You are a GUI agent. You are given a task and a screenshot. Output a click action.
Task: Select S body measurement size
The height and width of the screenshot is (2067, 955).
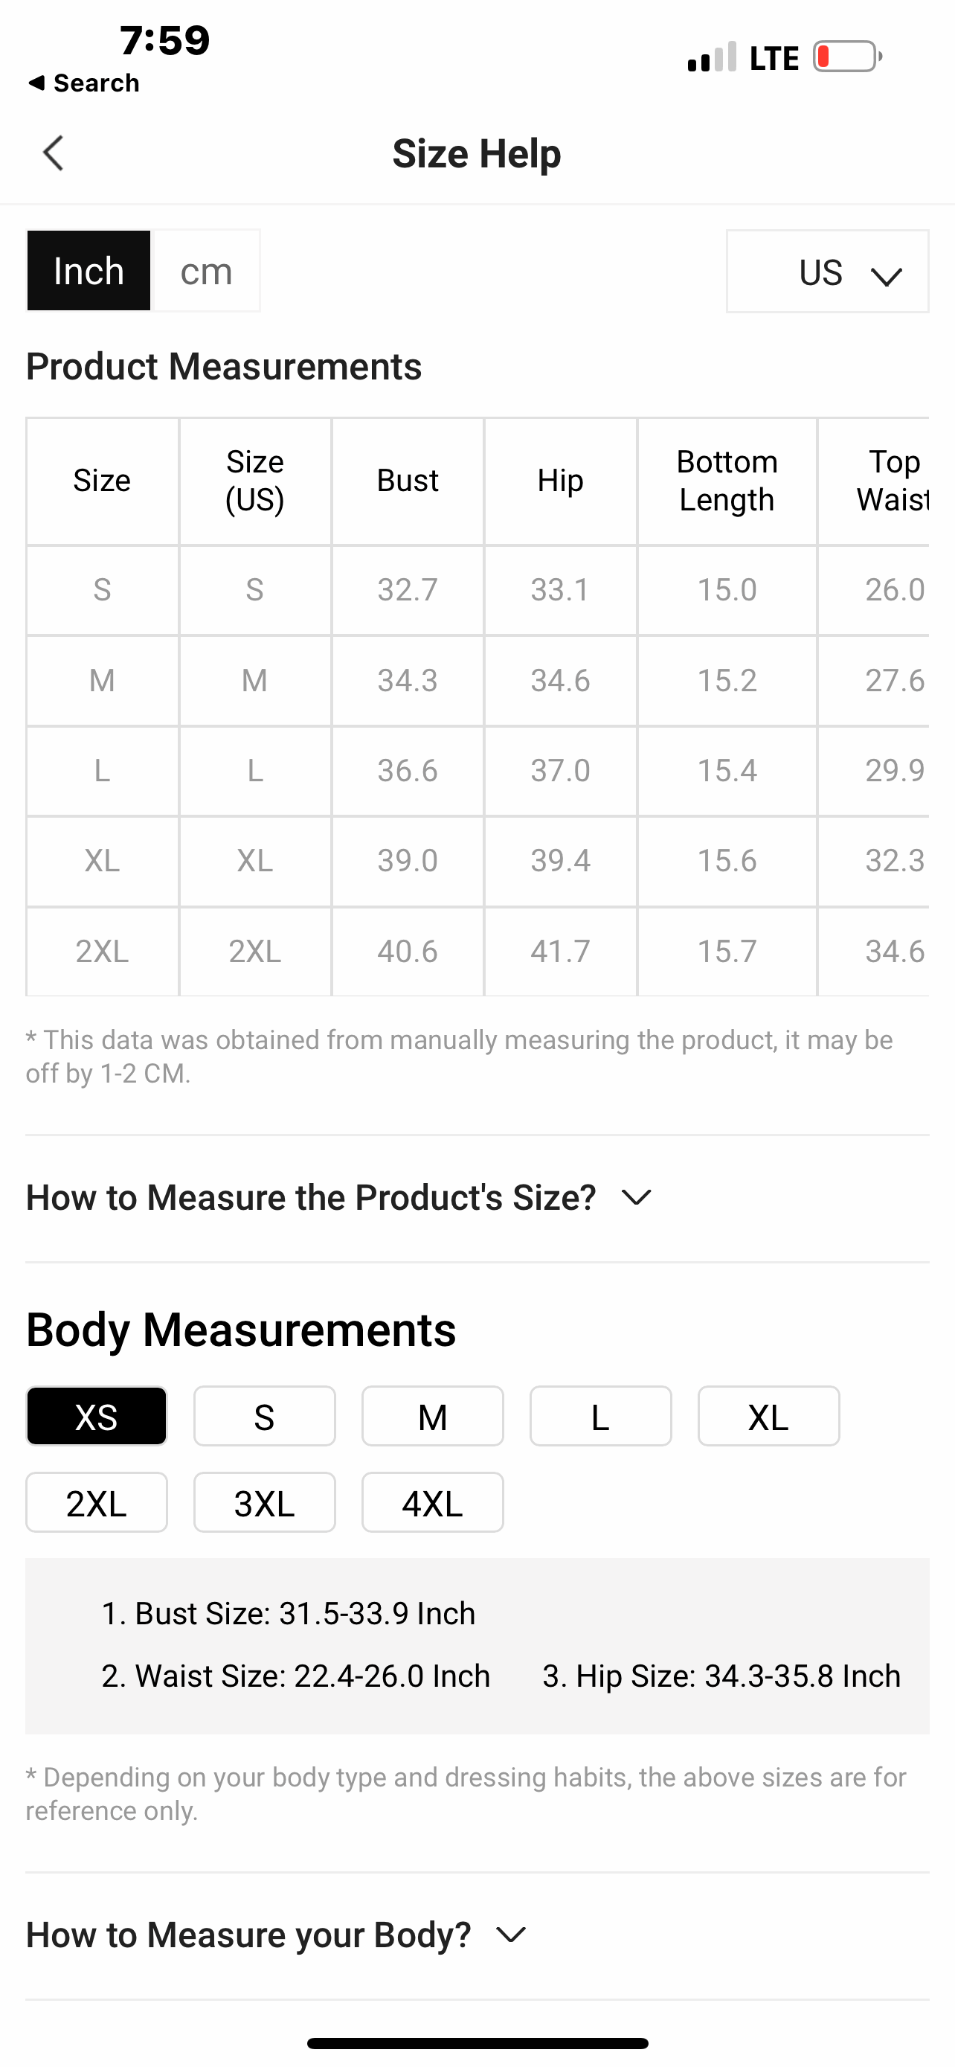click(265, 1416)
